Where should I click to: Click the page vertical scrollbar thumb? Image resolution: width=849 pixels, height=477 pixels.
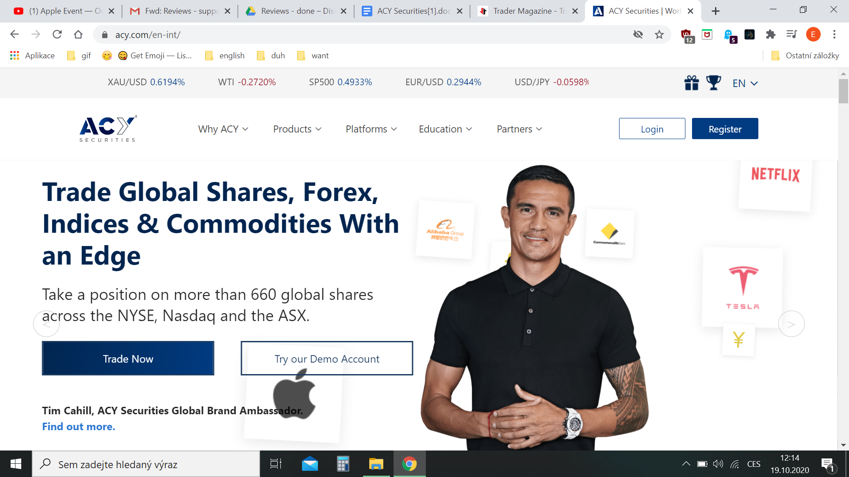843,91
